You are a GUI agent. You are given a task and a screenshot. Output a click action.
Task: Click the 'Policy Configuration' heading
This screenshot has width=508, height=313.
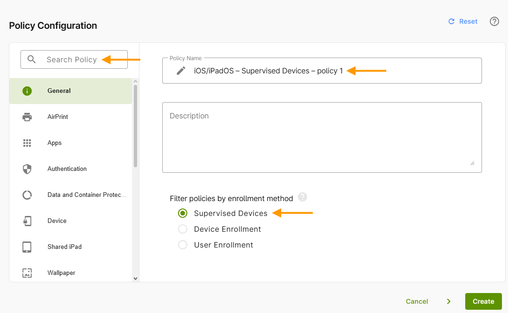click(53, 26)
